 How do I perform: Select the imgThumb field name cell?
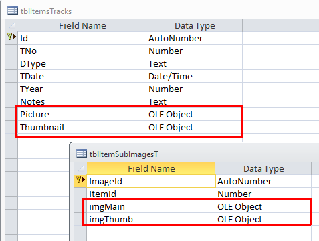click(x=151, y=219)
